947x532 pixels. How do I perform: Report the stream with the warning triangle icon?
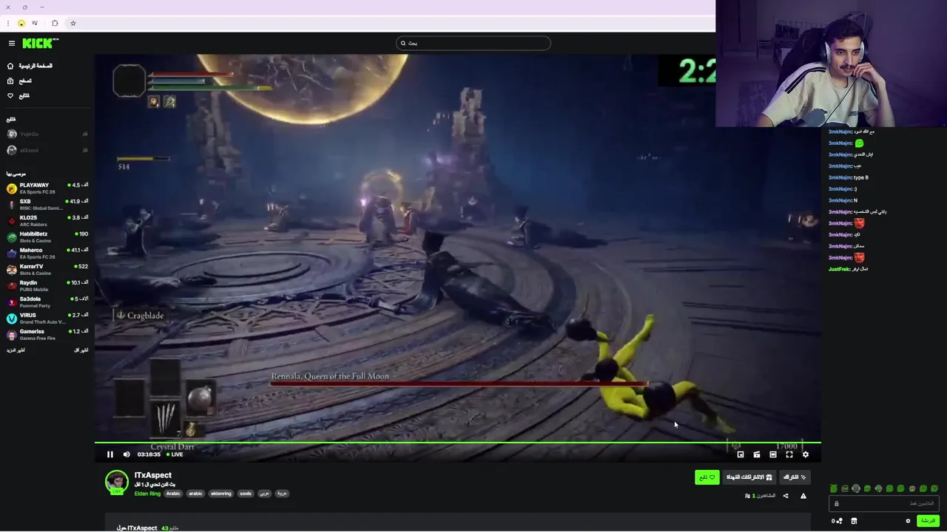point(803,496)
